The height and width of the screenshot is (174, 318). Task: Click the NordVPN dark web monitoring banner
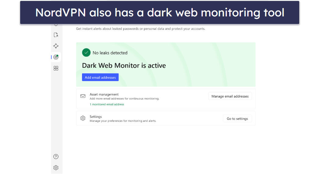pyautogui.click(x=159, y=12)
